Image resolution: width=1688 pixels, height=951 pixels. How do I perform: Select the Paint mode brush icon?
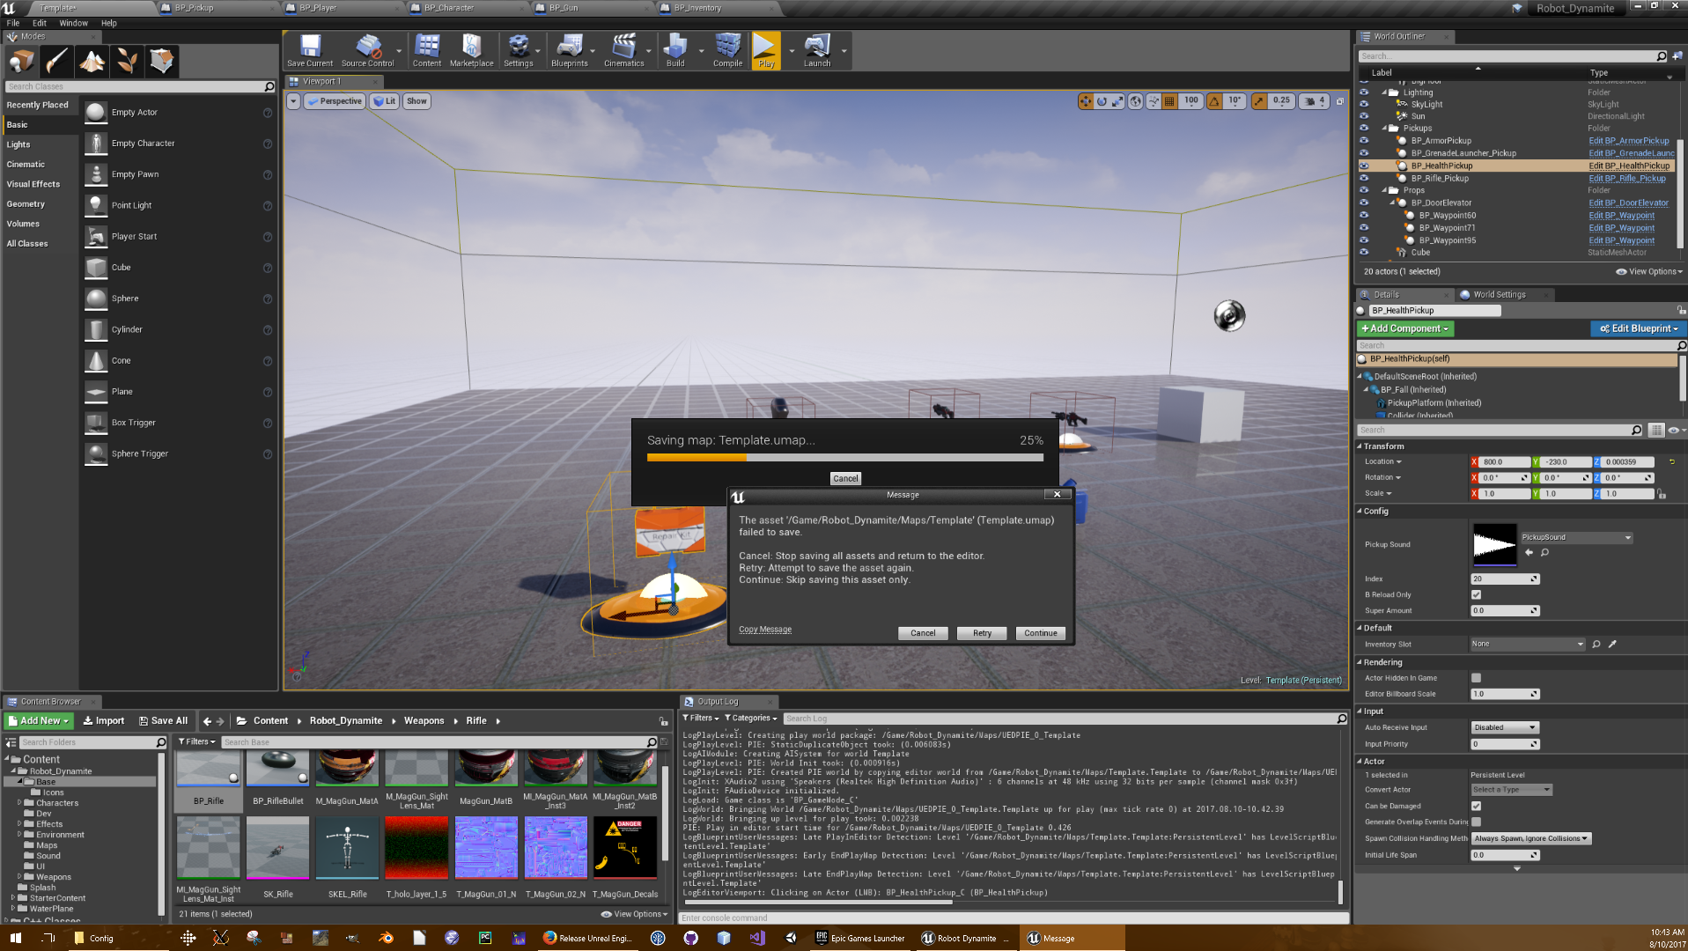(56, 61)
